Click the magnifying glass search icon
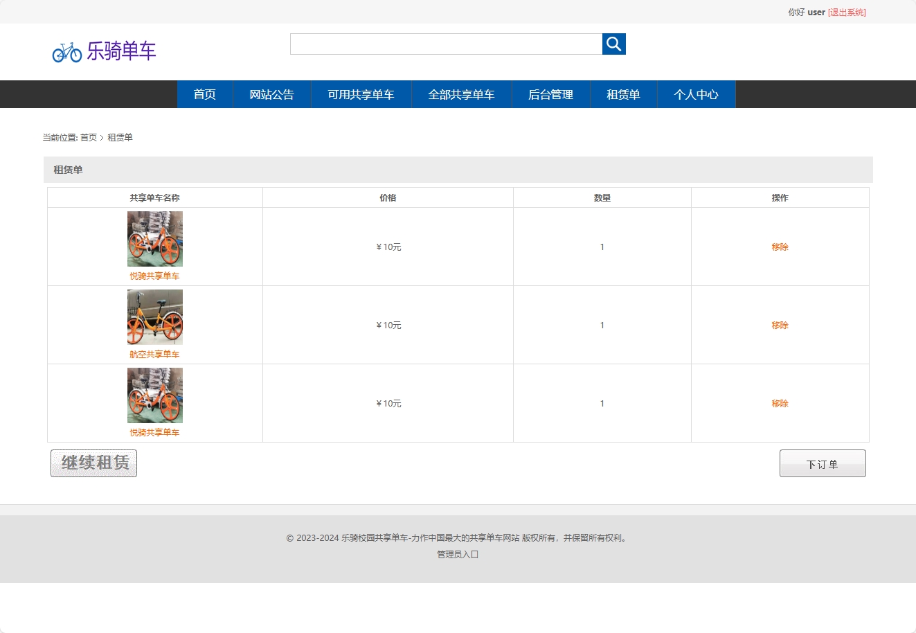This screenshot has width=916, height=633. coord(613,44)
